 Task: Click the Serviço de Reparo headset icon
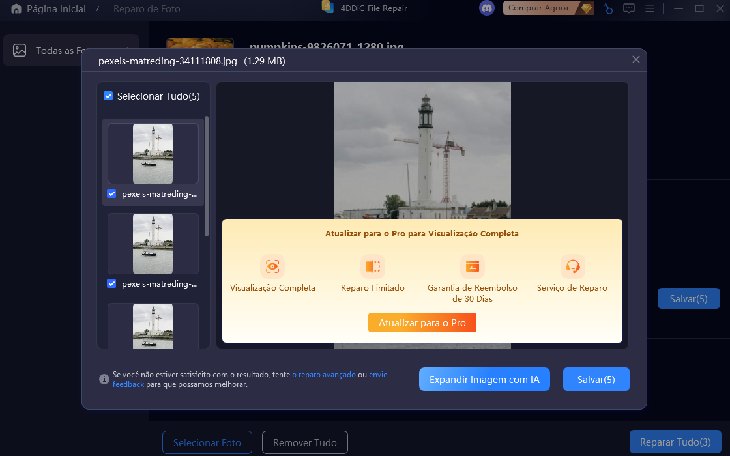(x=572, y=266)
